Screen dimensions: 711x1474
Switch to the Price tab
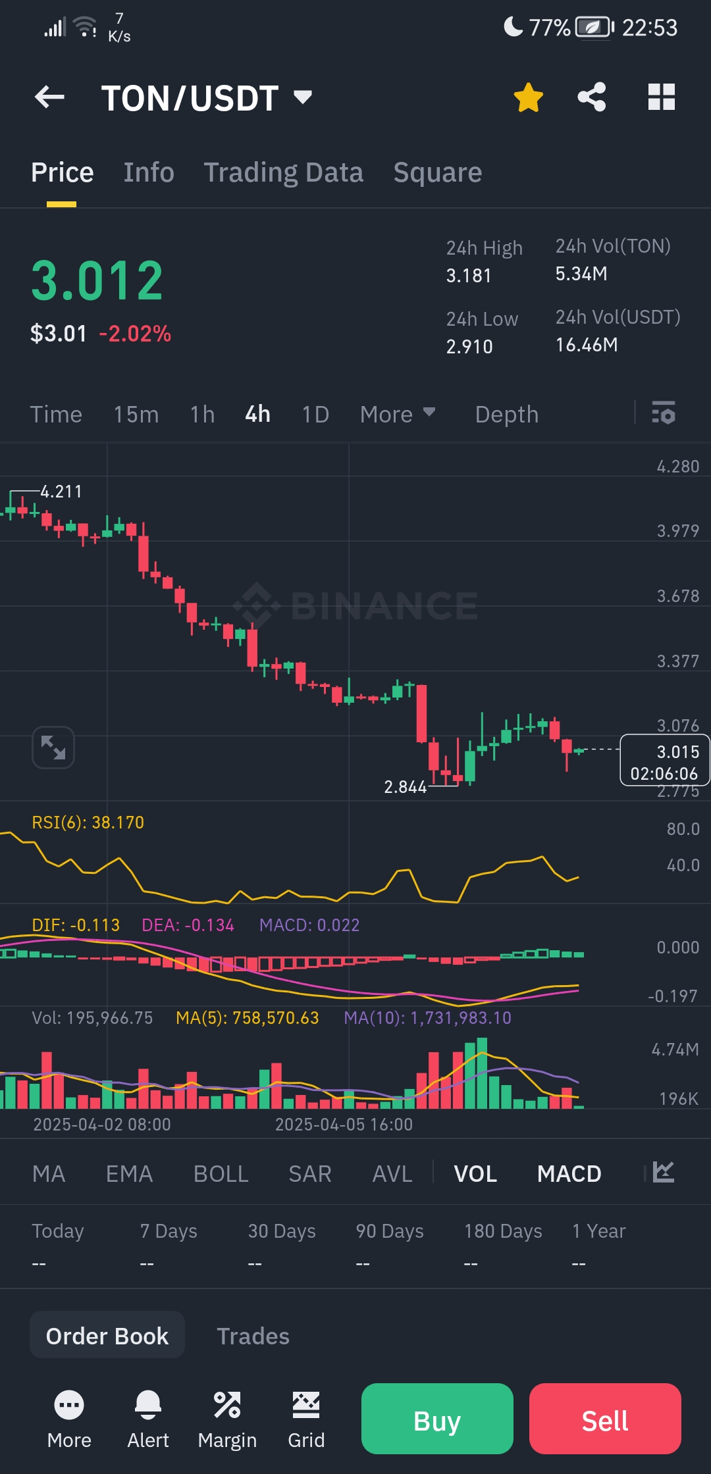point(63,172)
